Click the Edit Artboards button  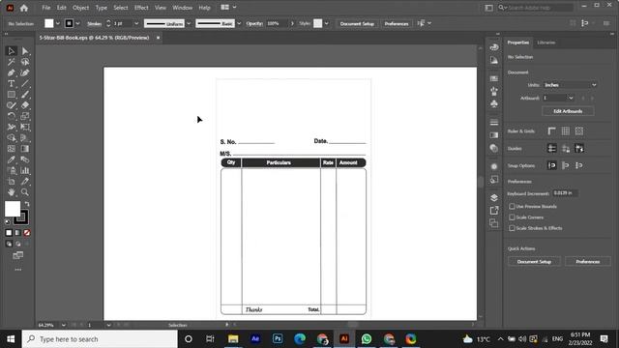(568, 111)
